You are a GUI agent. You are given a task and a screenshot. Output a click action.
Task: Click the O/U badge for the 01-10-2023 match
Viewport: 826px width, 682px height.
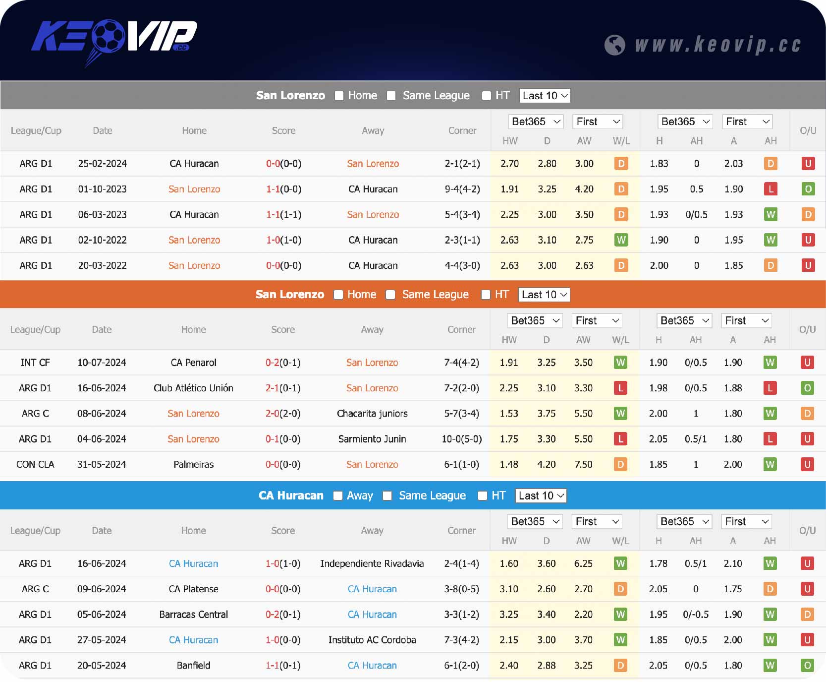coord(808,189)
